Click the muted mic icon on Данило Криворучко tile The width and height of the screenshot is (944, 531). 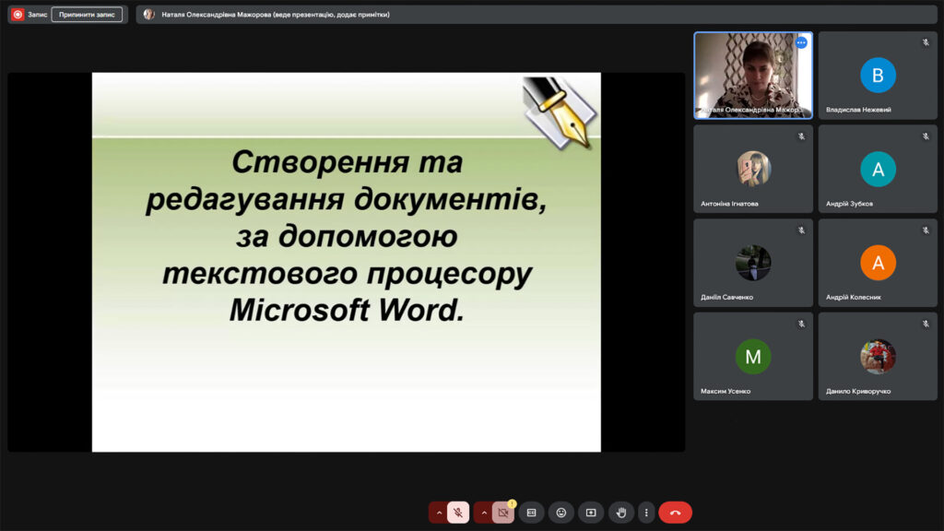(926, 324)
